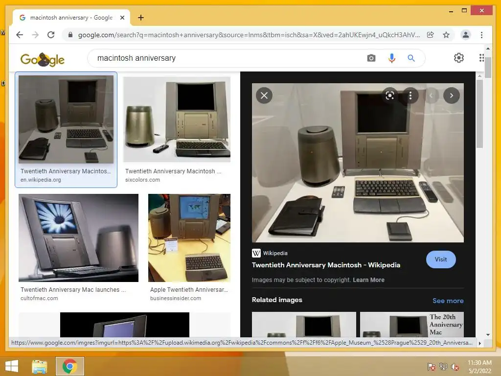The height and width of the screenshot is (376, 501).
Task: Select the en.wikipedia.org image result
Action: coord(66,119)
